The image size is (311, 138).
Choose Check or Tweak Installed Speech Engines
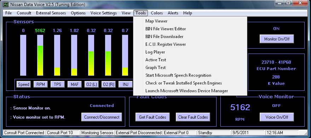(x=190, y=83)
